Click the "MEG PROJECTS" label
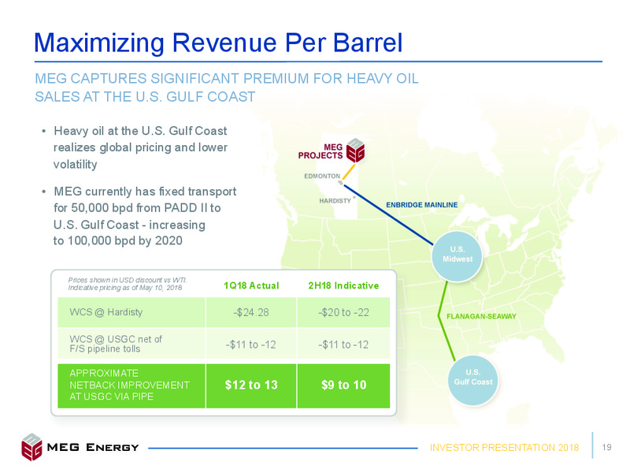Screen dimensions: 630x473 pyautogui.click(x=321, y=151)
